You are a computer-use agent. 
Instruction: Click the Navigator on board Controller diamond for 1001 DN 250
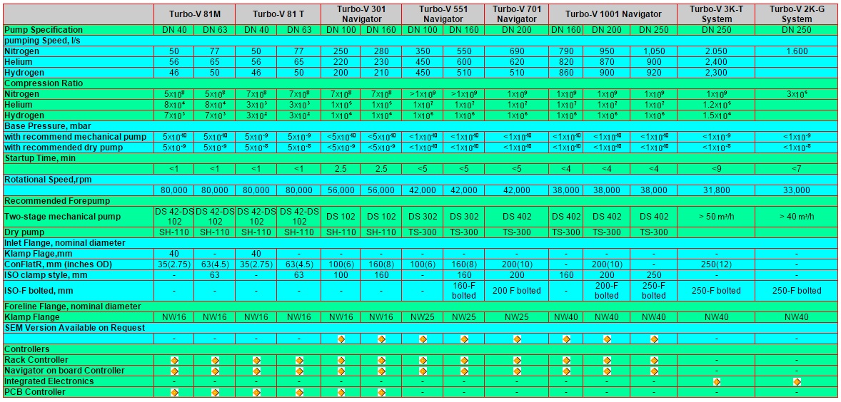[x=654, y=371]
